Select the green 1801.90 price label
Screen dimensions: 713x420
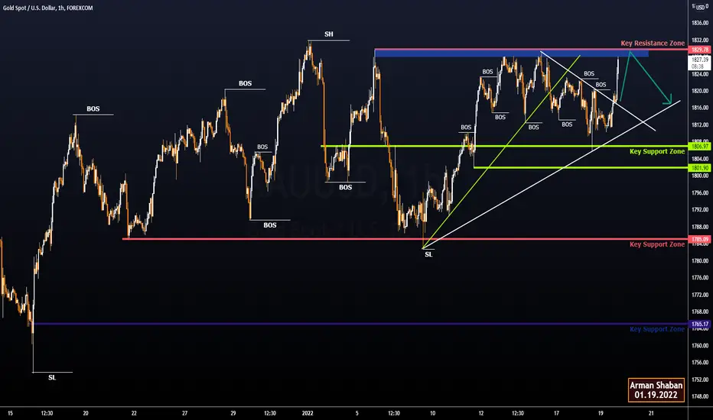point(700,167)
